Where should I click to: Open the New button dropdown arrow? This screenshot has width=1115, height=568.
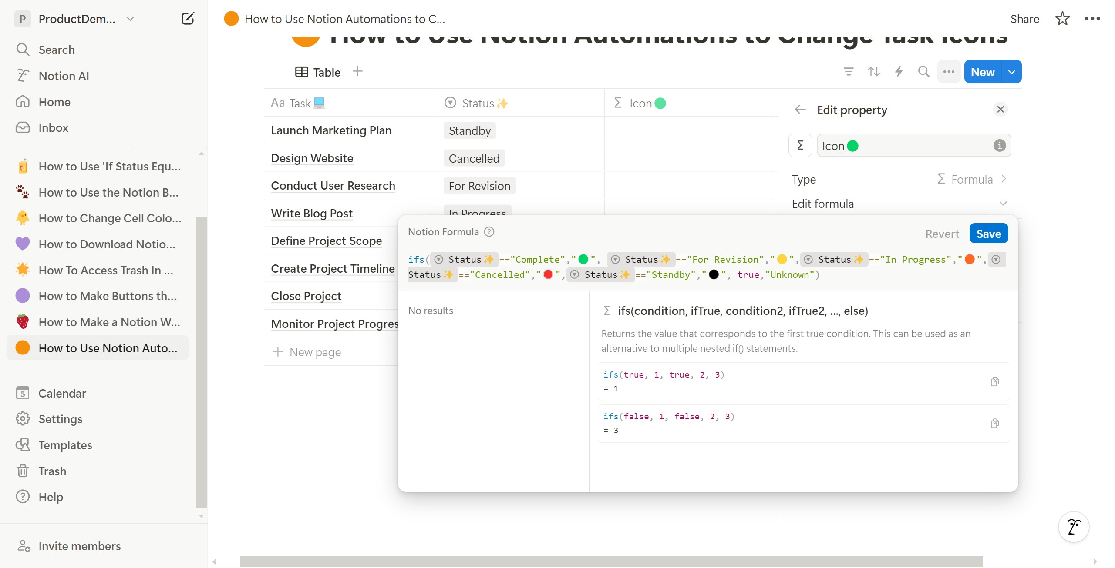[1012, 72]
